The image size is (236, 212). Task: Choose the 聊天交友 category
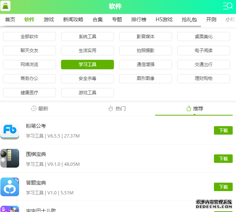[x=29, y=51]
